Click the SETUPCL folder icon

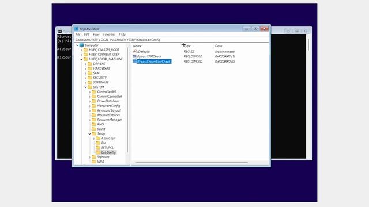98,148
